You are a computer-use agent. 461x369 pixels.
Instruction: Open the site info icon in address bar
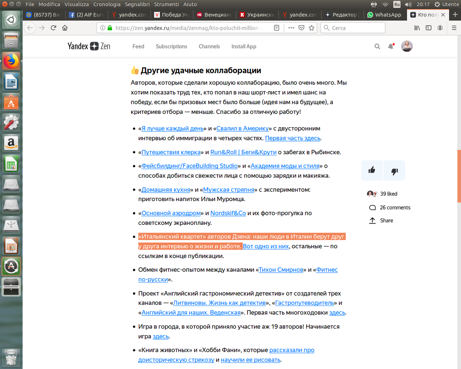103,28
